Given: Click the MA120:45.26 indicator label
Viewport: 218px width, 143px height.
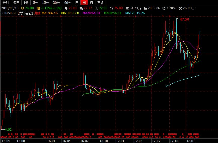Looking at the screenshot, I should pyautogui.click(x=135, y=13).
